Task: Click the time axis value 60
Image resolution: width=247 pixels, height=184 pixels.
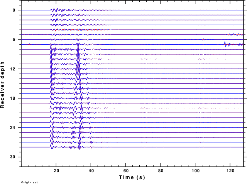Action: pyautogui.click(x=126, y=171)
